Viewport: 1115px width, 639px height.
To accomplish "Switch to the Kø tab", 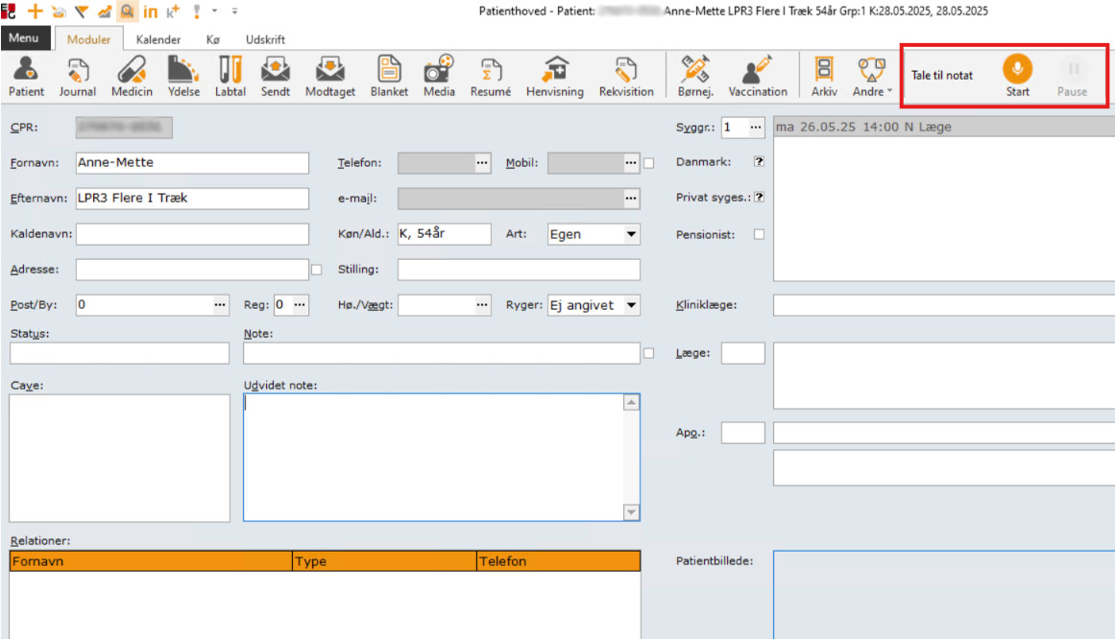I will tap(212, 39).
